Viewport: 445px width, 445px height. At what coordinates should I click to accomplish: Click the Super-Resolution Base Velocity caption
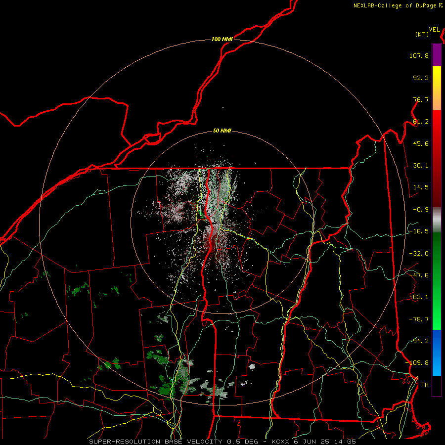pyautogui.click(x=222, y=442)
